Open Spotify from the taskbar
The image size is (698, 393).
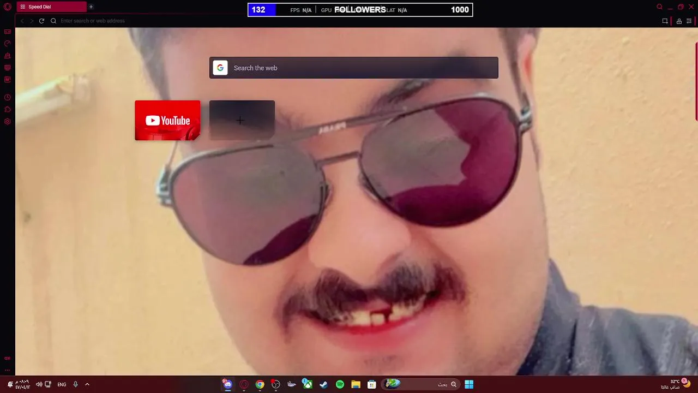[x=340, y=384]
